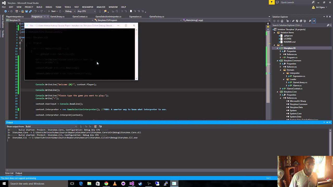Viewport: 333px width, 187px height.
Task: Open Properties wrench in Solution Explorer toolbar
Action: [310, 21]
